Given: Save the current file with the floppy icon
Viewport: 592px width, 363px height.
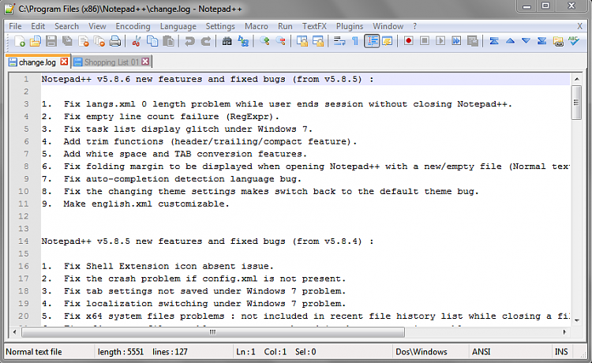Looking at the screenshot, I should pos(51,41).
